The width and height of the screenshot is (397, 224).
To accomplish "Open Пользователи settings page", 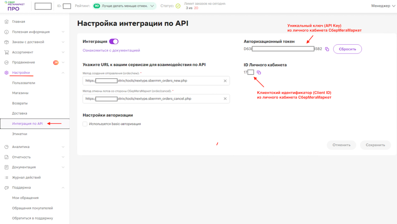I will [x=23, y=83].
